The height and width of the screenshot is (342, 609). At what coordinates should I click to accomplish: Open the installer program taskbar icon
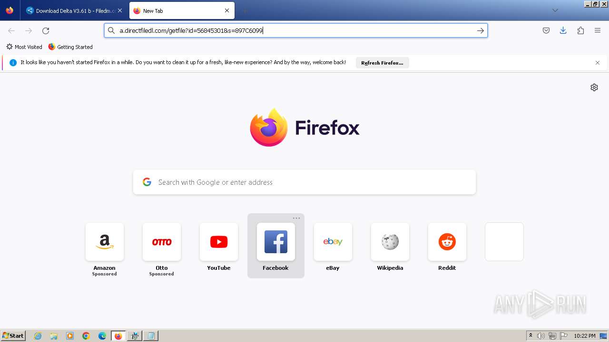click(x=135, y=336)
